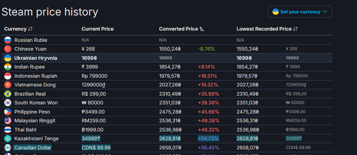
Task: Sort table by Currency column
Action: click(x=18, y=29)
